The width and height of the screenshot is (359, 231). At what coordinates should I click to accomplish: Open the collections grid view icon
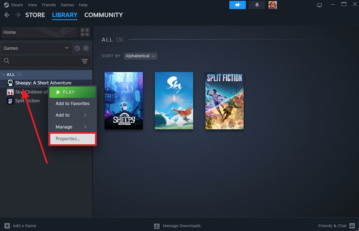pyautogui.click(x=85, y=32)
